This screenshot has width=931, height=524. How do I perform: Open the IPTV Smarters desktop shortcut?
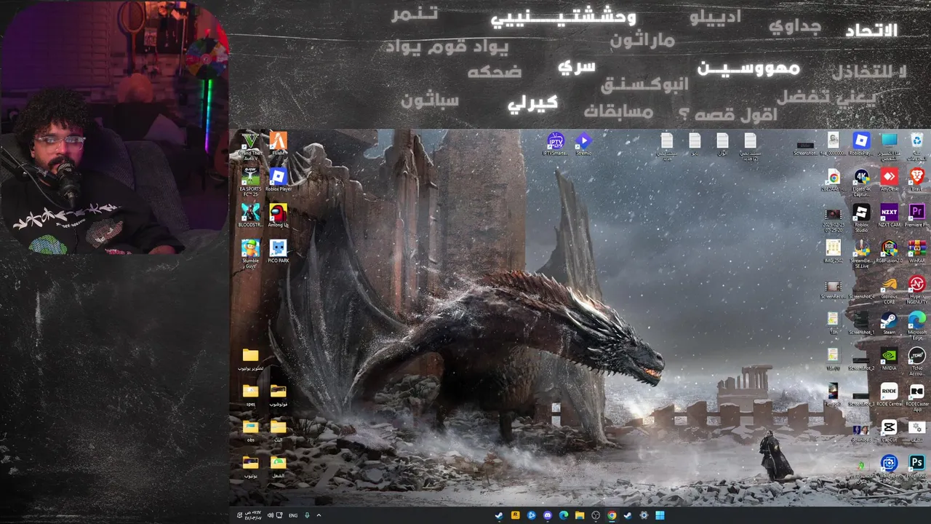(555, 144)
